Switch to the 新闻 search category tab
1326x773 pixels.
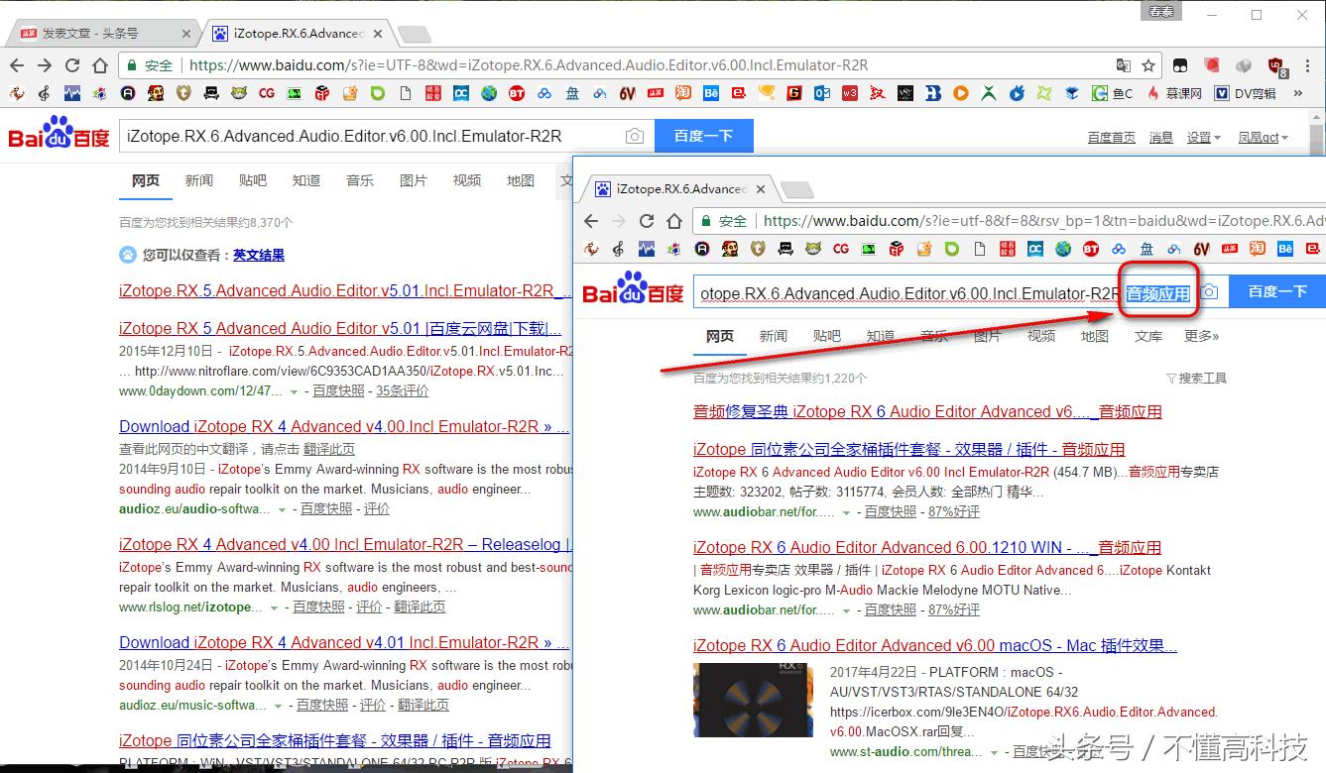tap(773, 336)
